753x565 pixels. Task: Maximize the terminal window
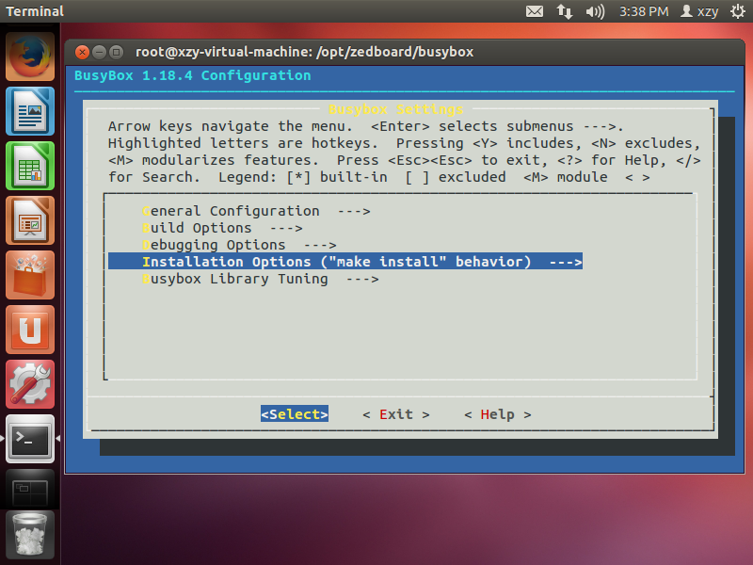pyautogui.click(x=116, y=52)
